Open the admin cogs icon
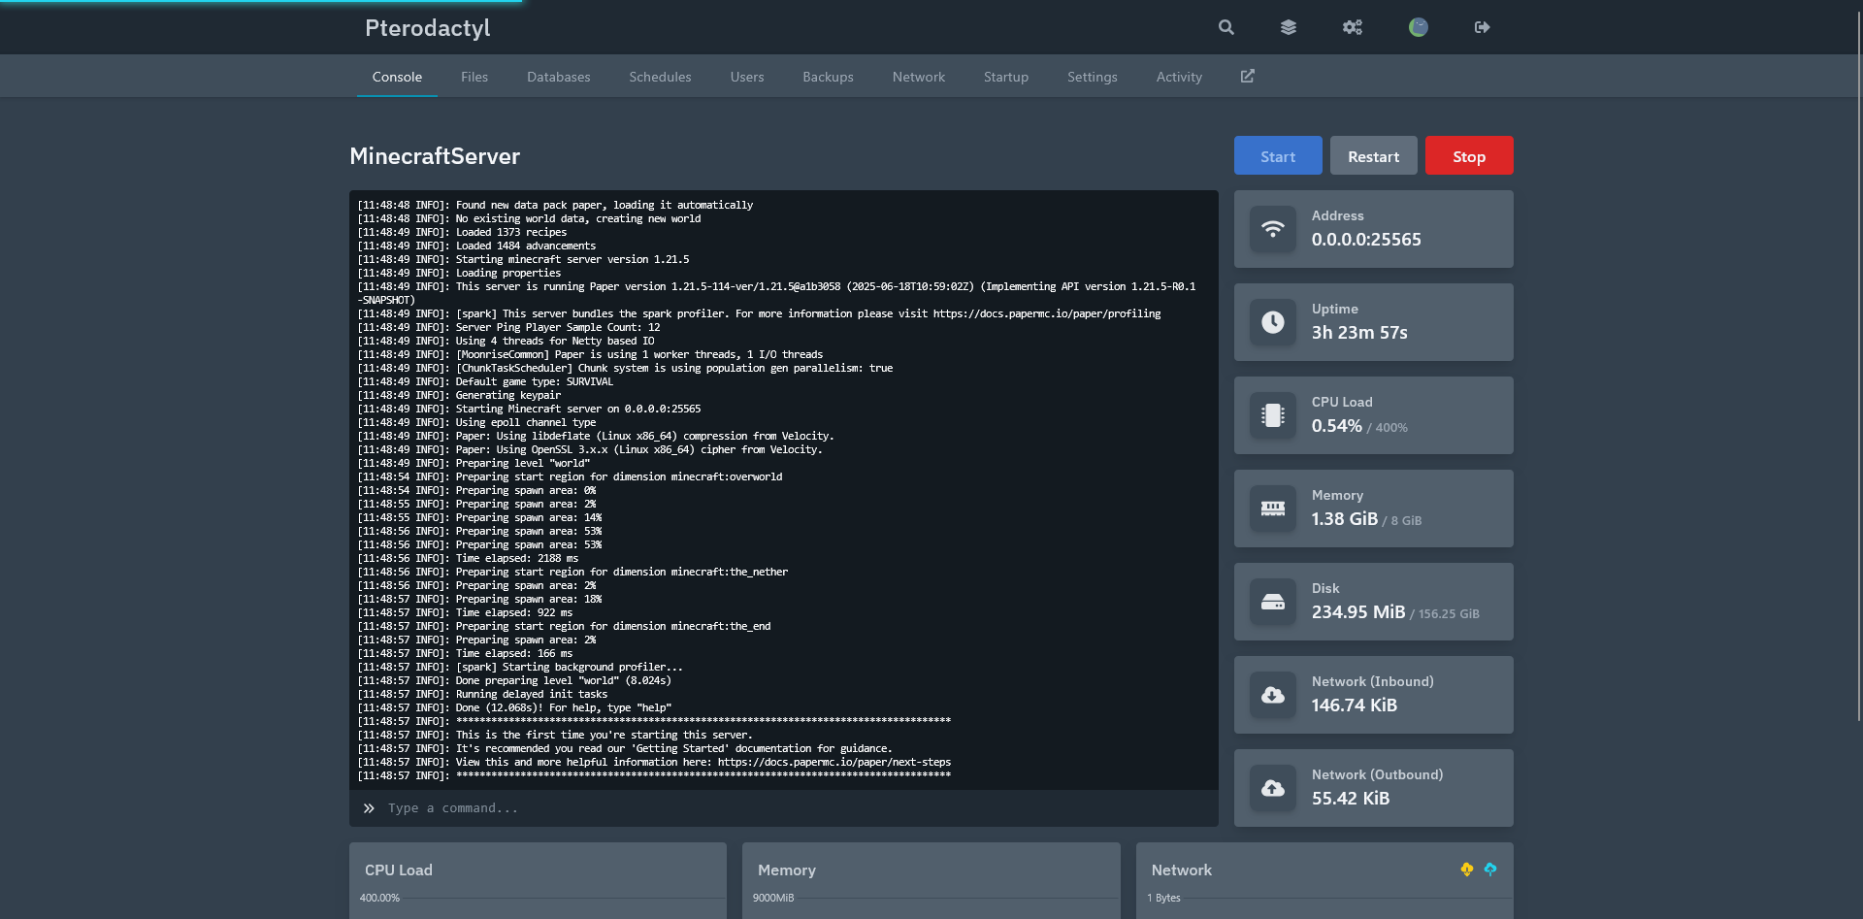Image resolution: width=1863 pixels, height=919 pixels. click(x=1353, y=27)
